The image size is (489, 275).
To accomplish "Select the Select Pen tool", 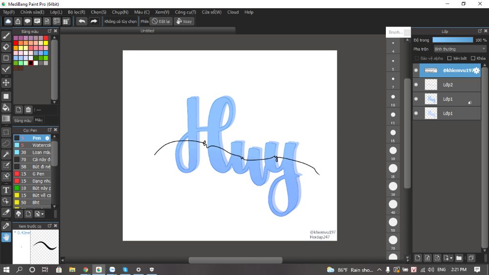I will pyautogui.click(x=6, y=165).
